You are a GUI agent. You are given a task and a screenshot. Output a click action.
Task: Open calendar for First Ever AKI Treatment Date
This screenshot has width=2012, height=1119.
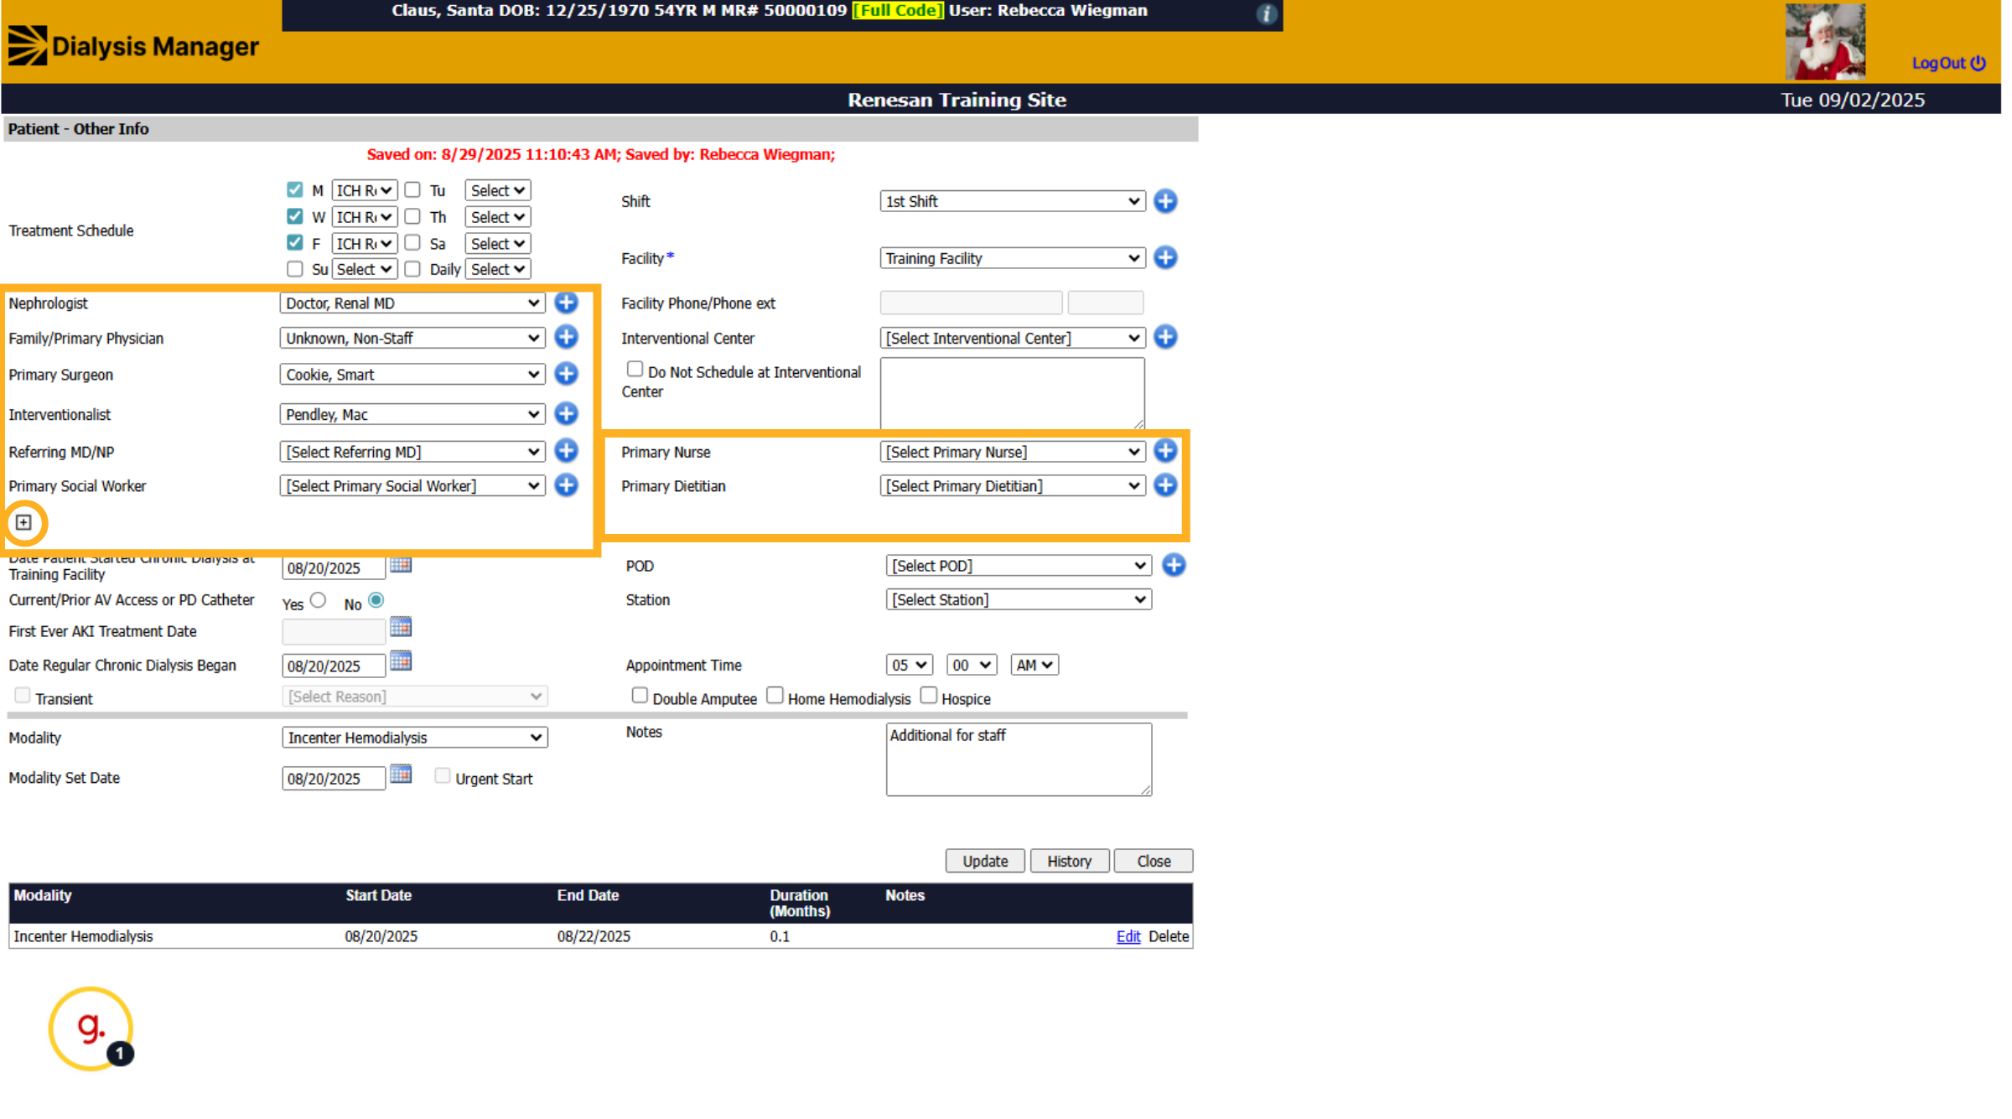click(x=401, y=627)
